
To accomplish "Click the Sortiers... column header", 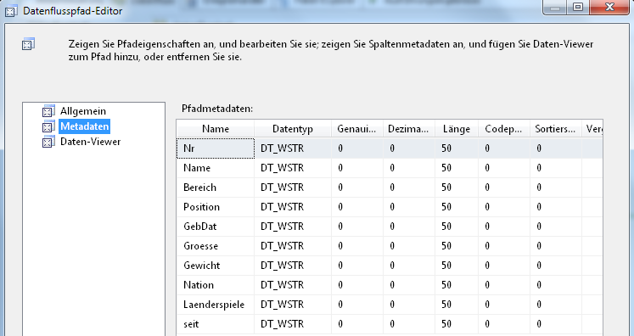I will [x=555, y=129].
